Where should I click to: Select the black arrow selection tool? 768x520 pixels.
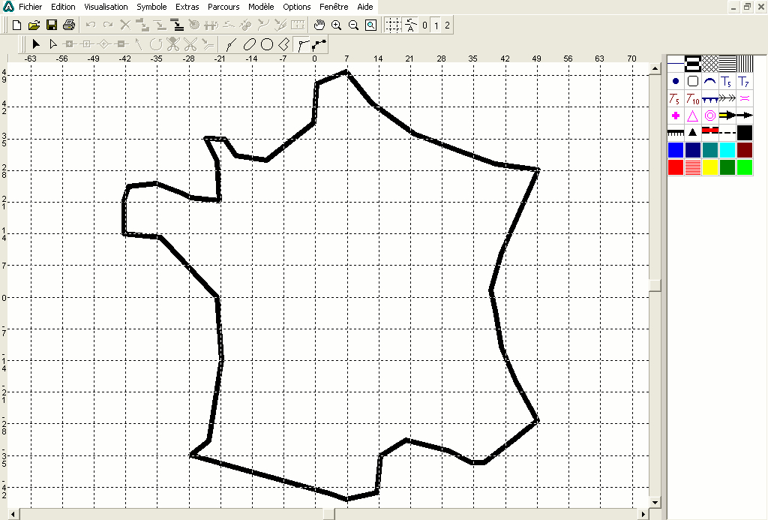35,44
